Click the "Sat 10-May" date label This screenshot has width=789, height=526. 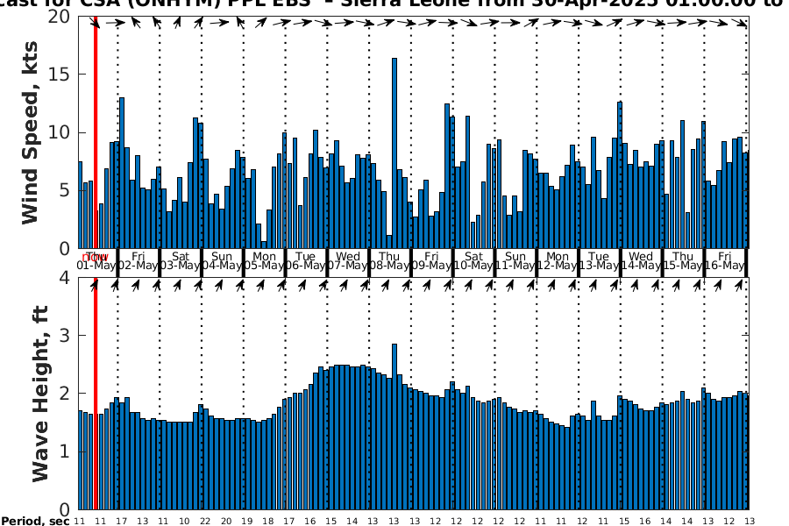(473, 261)
